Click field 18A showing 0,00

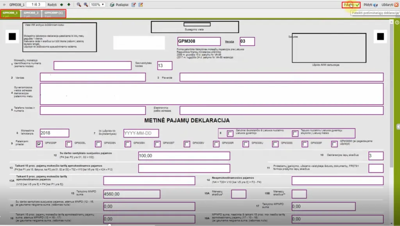(337, 219)
